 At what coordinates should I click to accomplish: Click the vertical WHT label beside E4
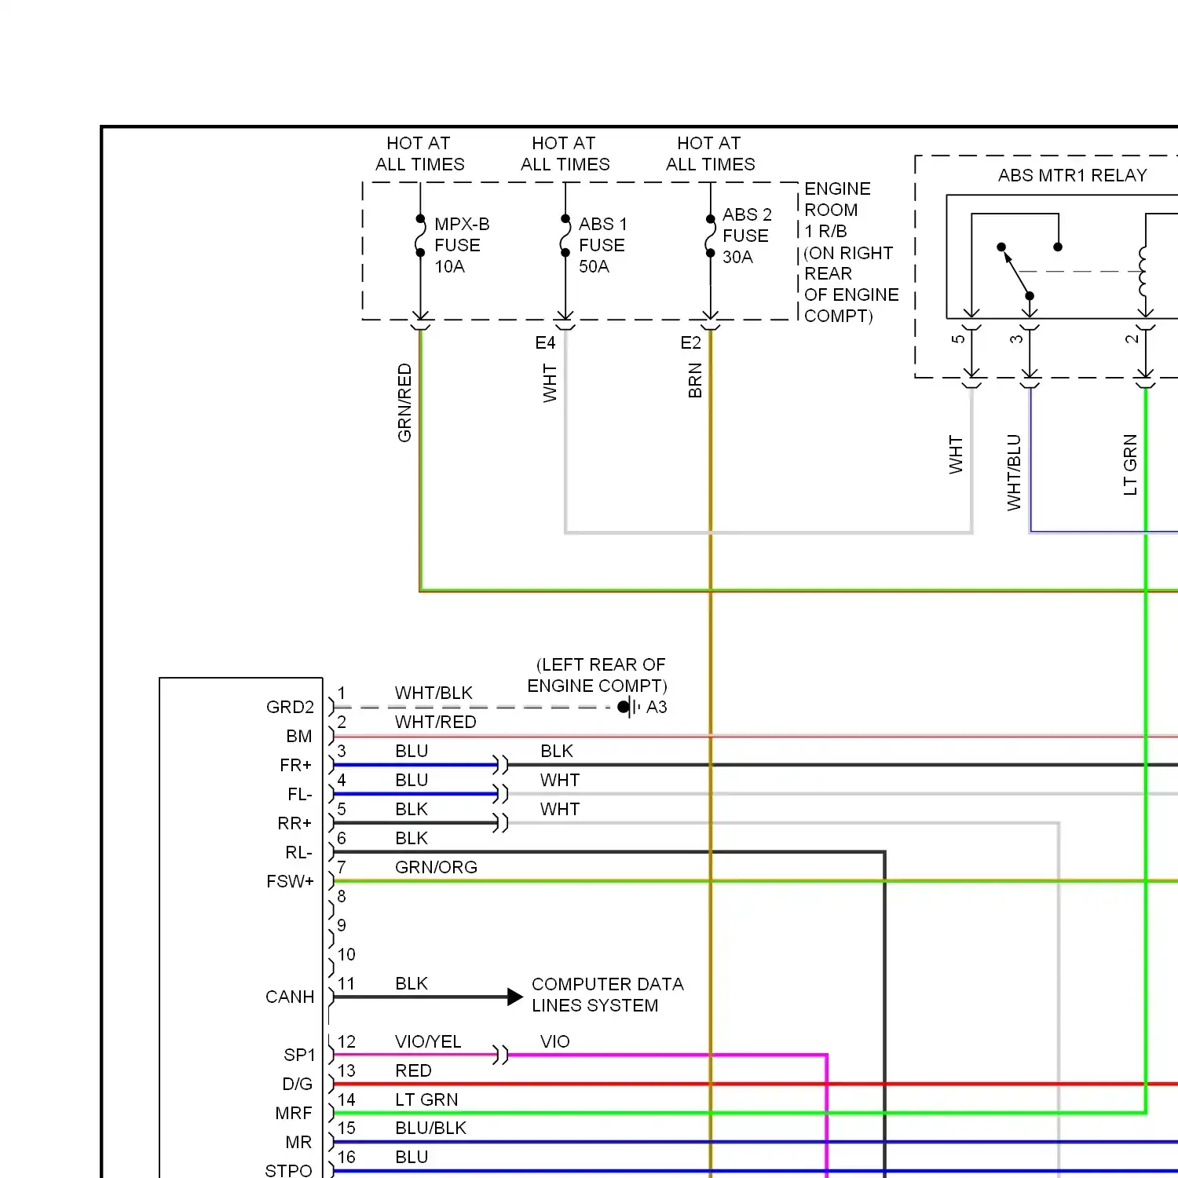tap(550, 382)
